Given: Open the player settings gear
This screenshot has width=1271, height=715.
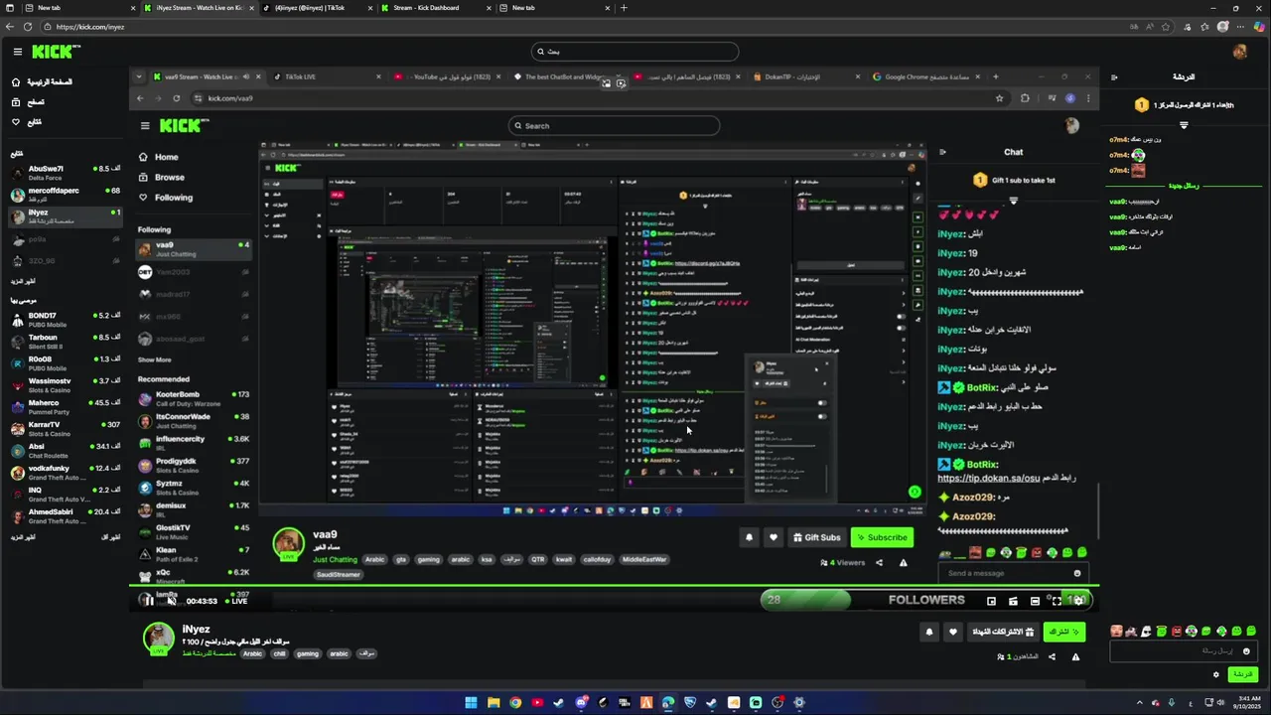Looking at the screenshot, I should [x=1078, y=600].
